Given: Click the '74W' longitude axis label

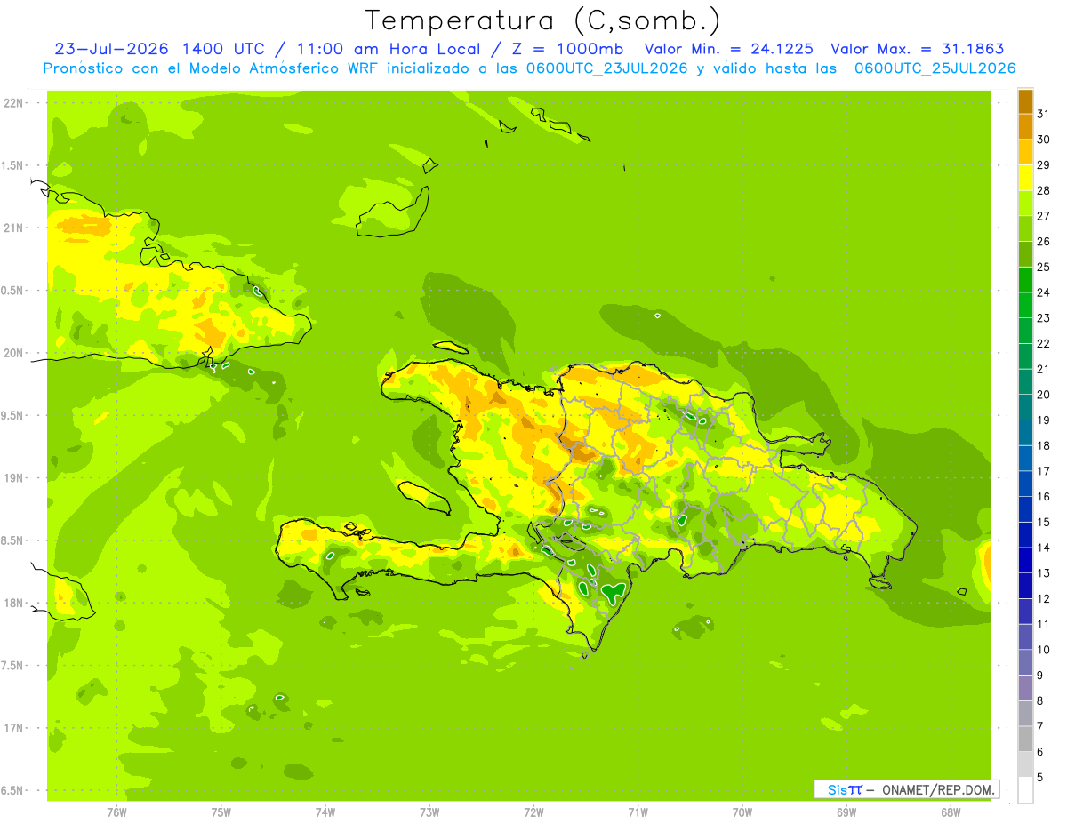Looking at the screenshot, I should tap(325, 812).
